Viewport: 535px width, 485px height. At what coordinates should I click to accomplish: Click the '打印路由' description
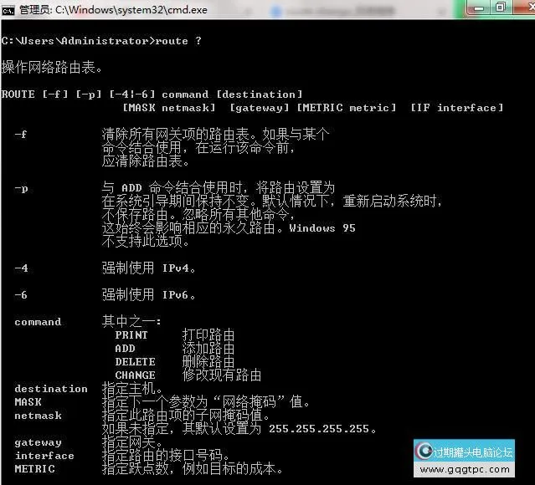click(x=208, y=335)
